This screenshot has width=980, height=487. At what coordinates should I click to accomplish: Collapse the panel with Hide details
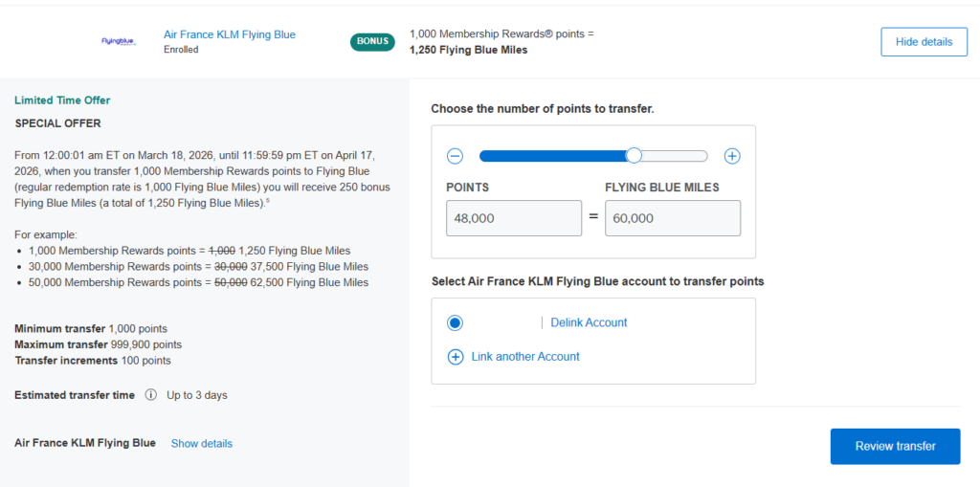pyautogui.click(x=924, y=42)
